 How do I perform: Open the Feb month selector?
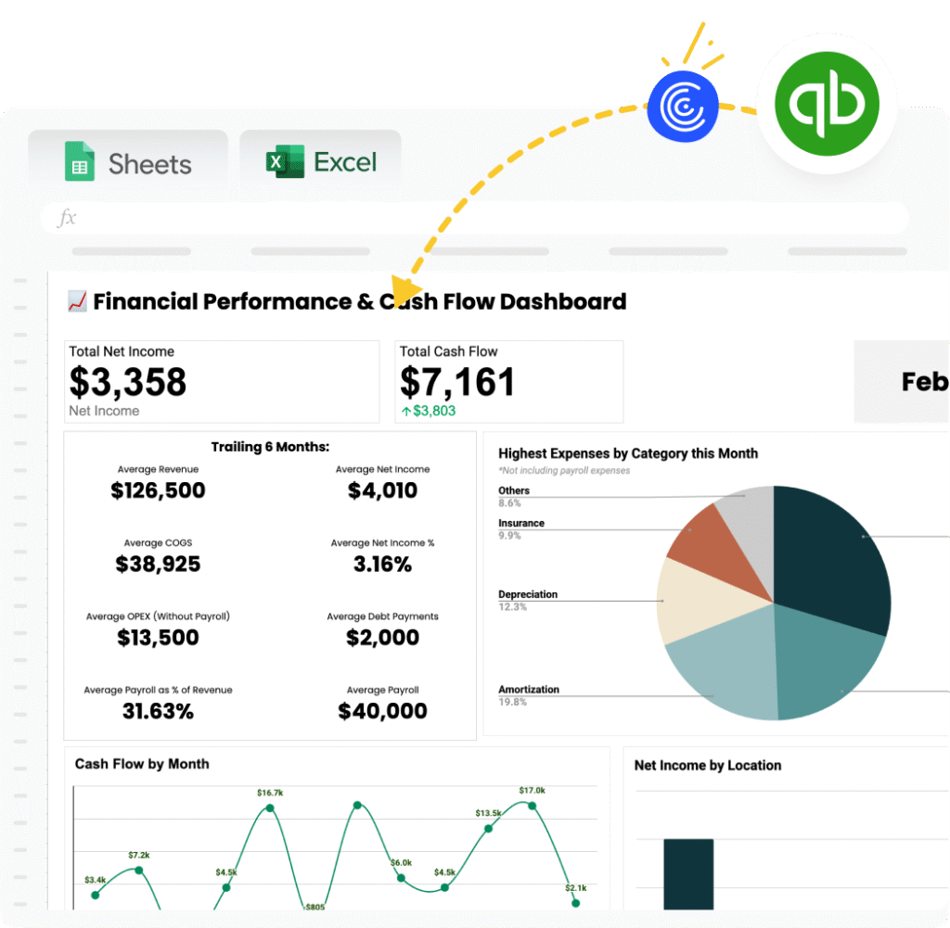tap(923, 381)
